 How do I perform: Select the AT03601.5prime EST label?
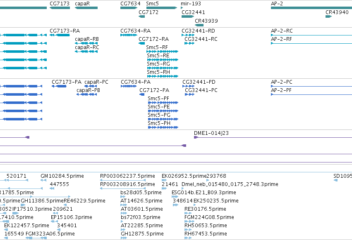(141, 209)
